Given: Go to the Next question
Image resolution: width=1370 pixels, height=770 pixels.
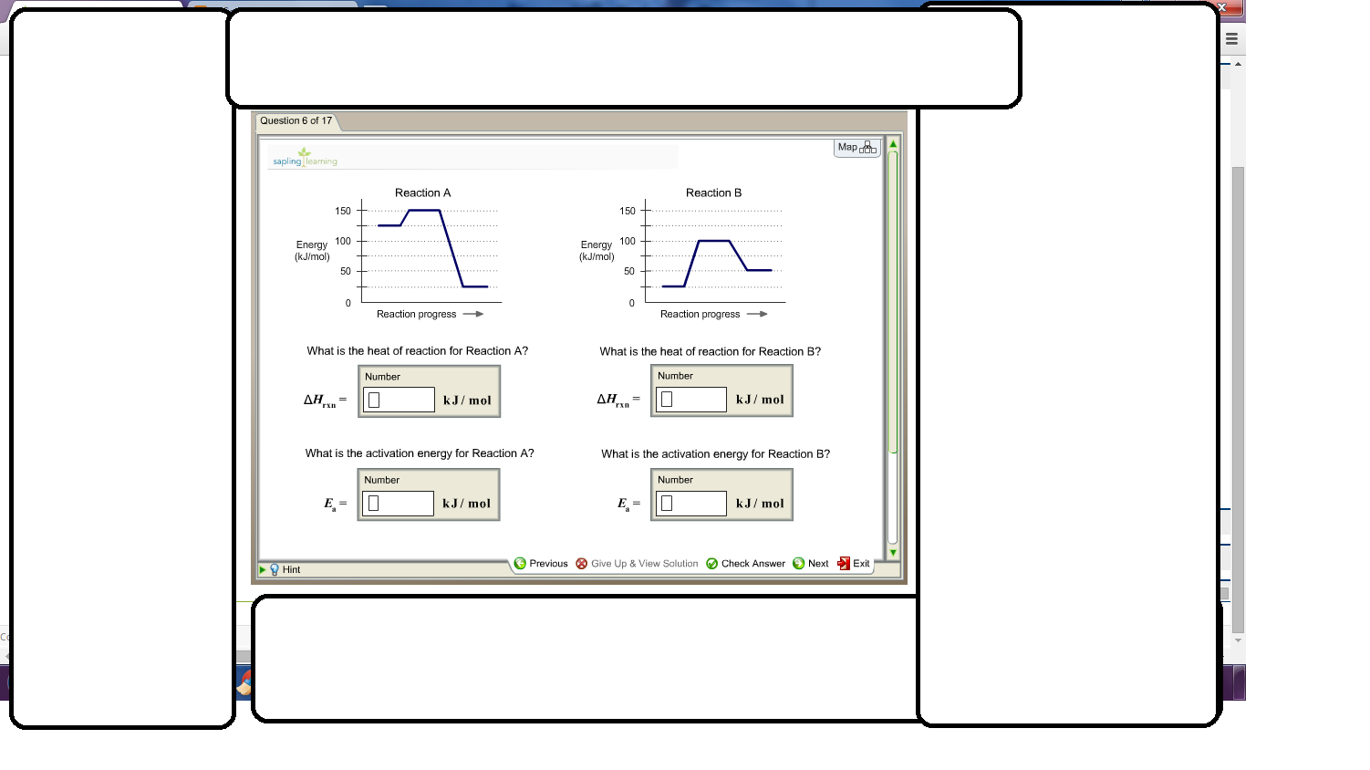Looking at the screenshot, I should click(811, 564).
